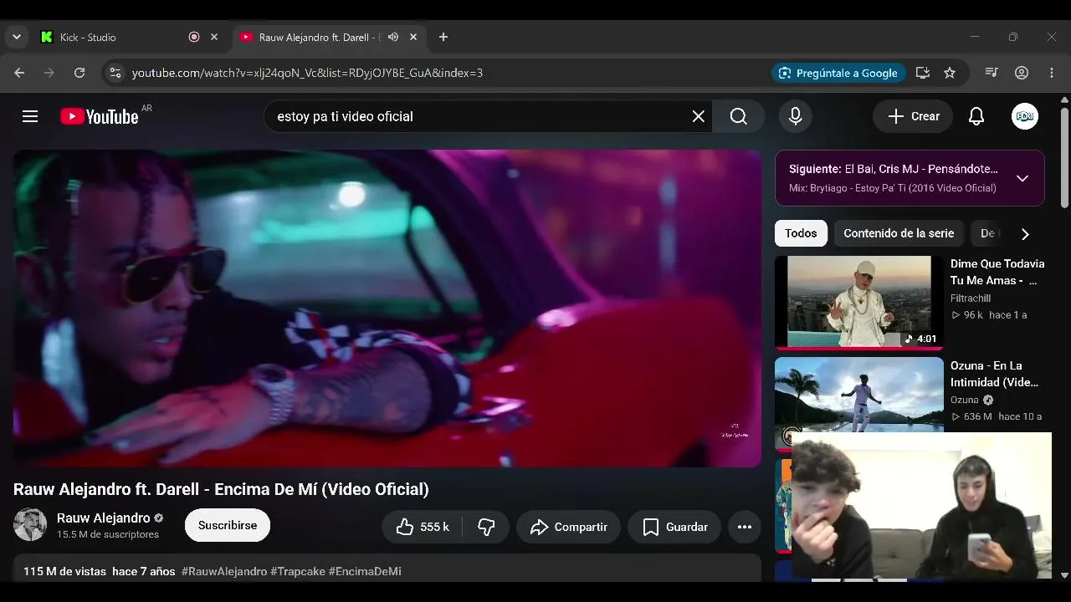Click the Suscribirse button
This screenshot has width=1071, height=602.
(x=228, y=525)
